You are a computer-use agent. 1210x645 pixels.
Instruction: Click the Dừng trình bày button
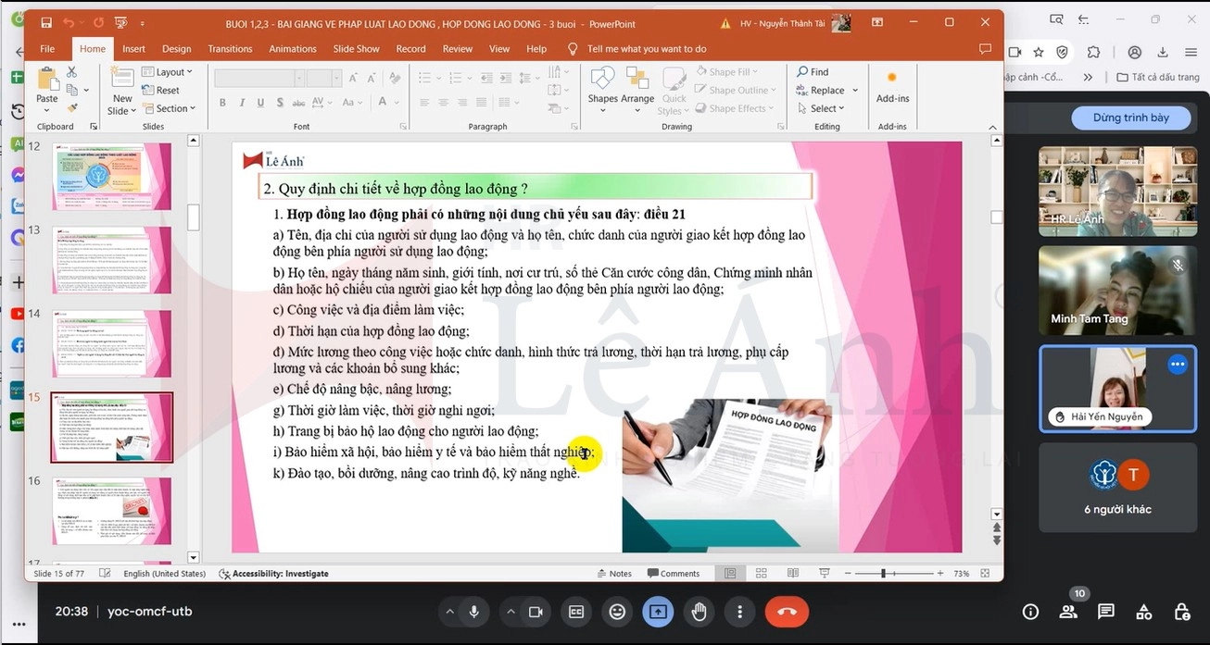[x=1130, y=118]
